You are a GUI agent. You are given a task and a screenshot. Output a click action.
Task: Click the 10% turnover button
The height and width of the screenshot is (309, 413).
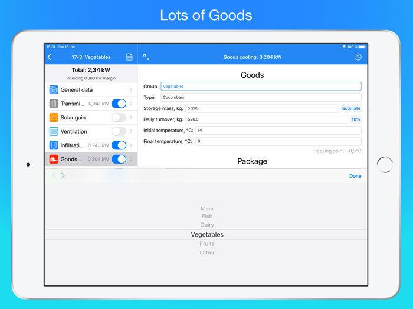tap(356, 119)
